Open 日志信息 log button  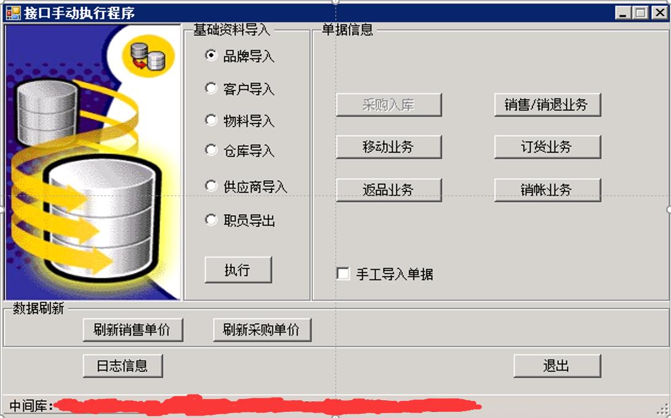pos(123,365)
